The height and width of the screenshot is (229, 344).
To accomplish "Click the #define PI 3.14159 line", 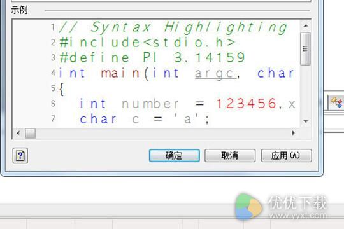I will (x=152, y=57).
